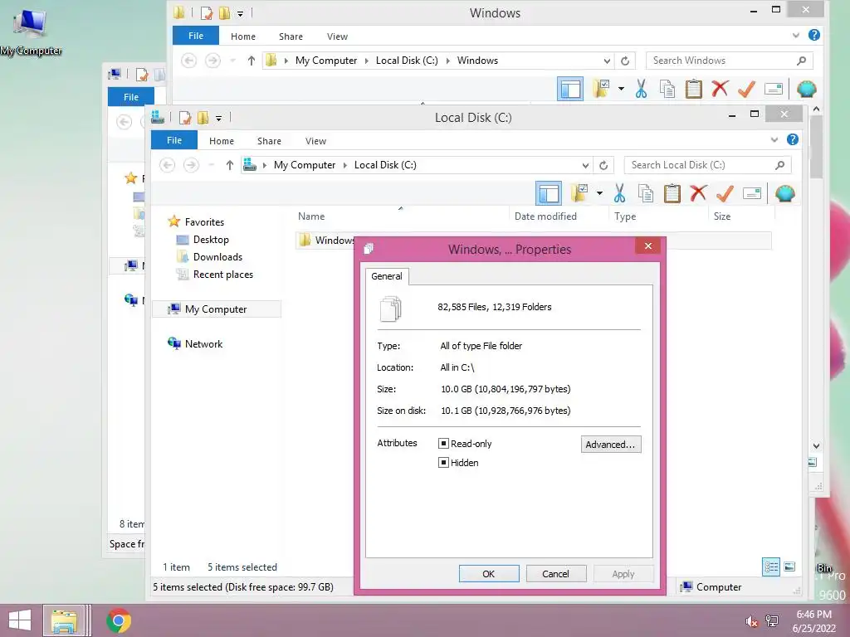Click File Explorer taskbar icon
Viewport: 850px width, 637px height.
click(x=64, y=620)
